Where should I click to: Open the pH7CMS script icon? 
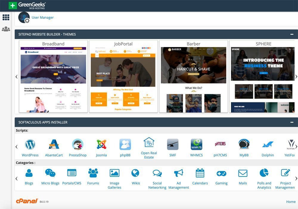click(x=220, y=144)
